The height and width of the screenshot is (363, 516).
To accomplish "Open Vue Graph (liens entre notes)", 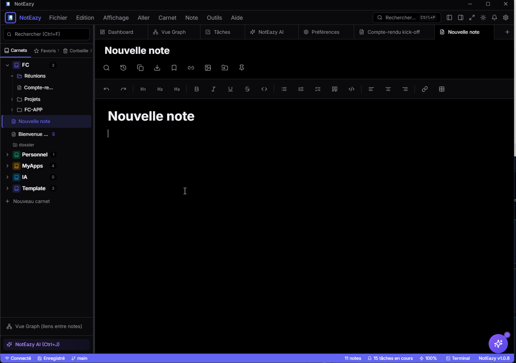I will click(x=47, y=326).
